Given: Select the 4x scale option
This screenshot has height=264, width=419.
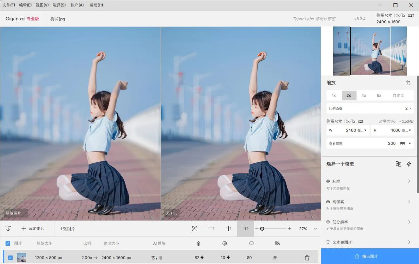Looking at the screenshot, I should tap(364, 96).
